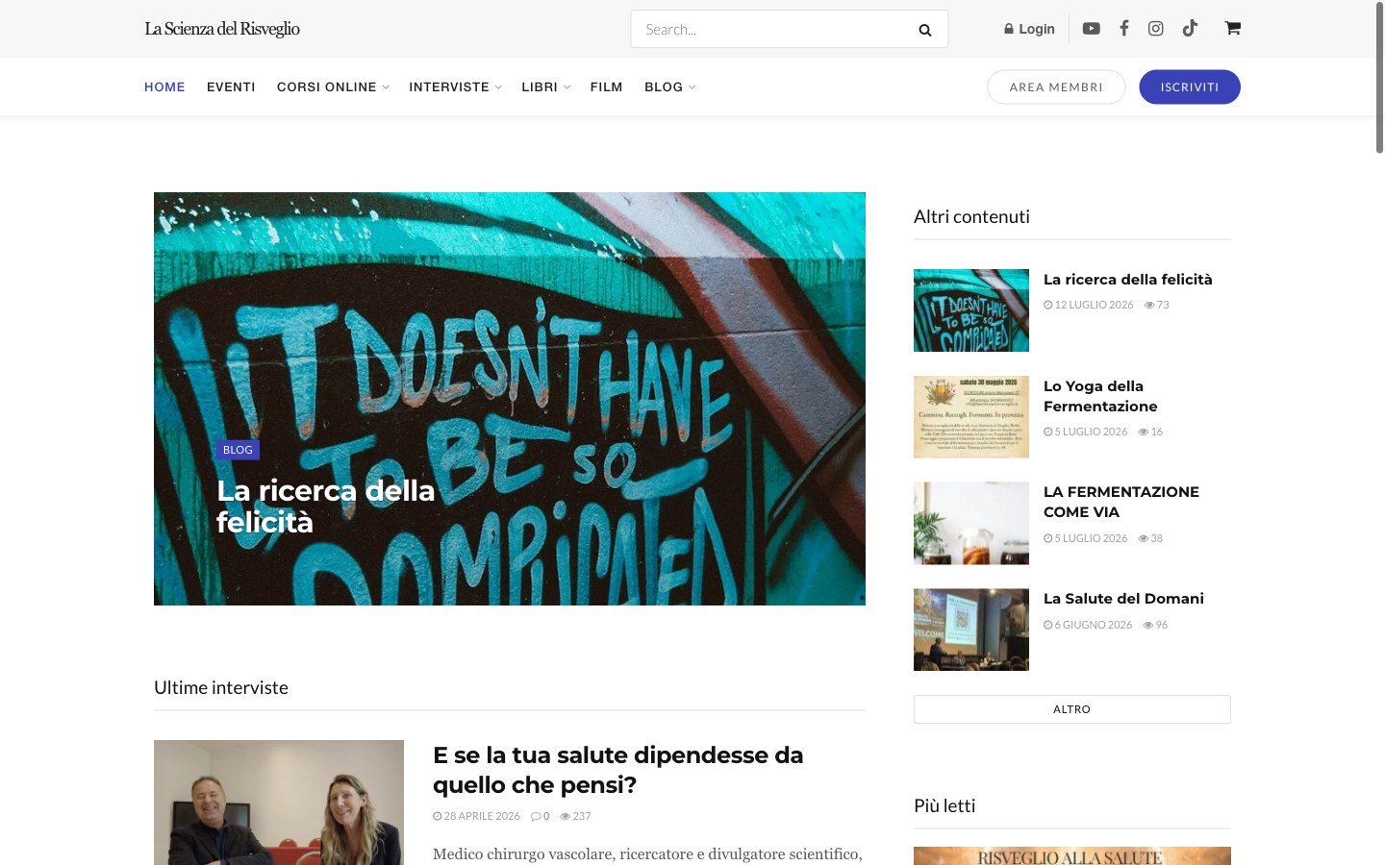Expand the Interviste dropdown menu
This screenshot has width=1385, height=865.
click(455, 86)
